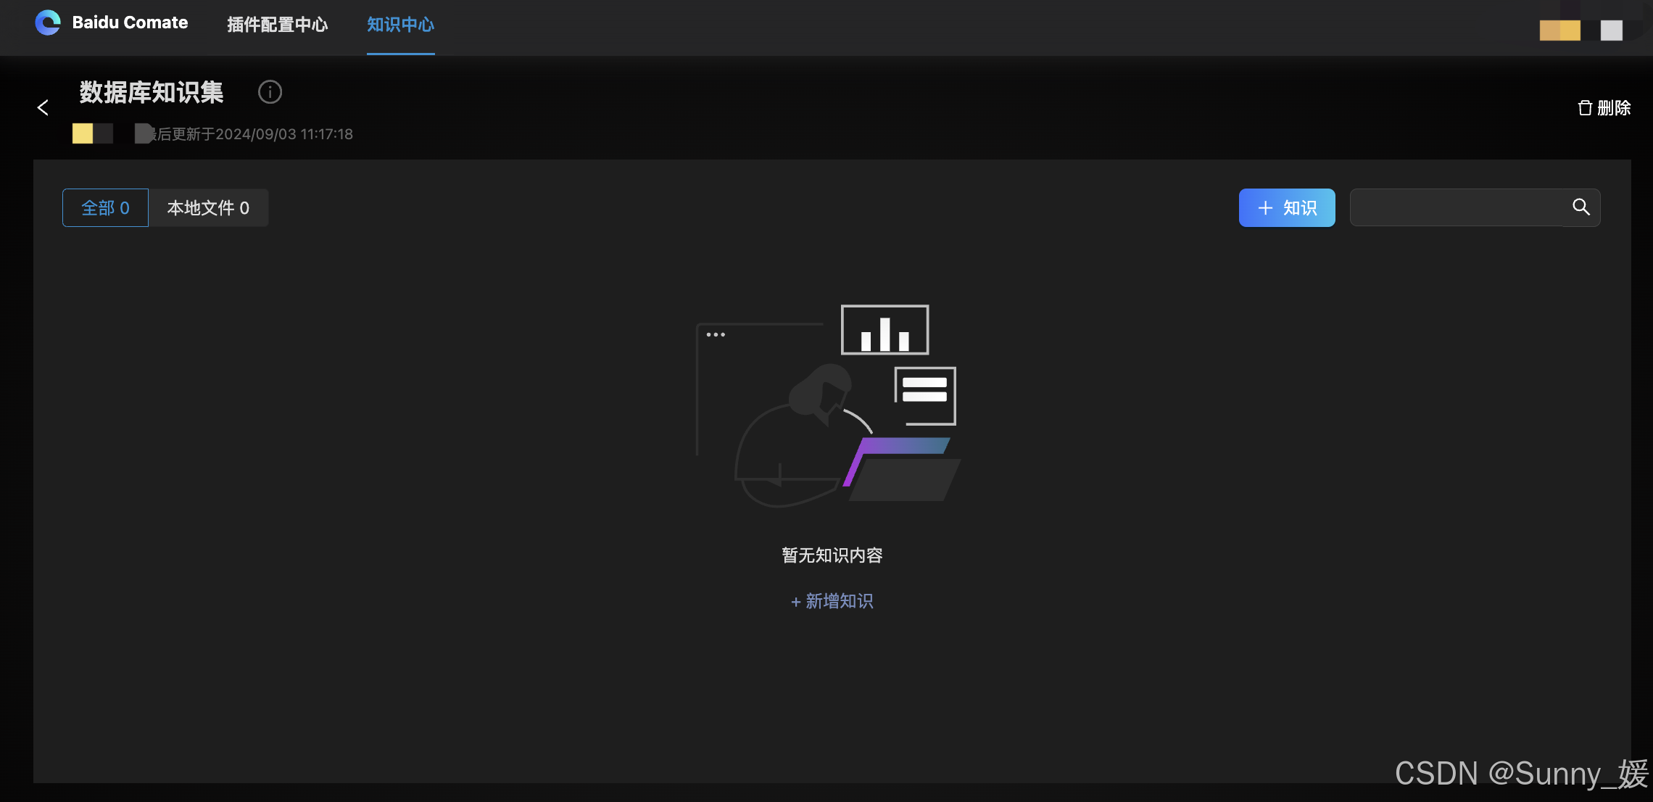Click the Baidu Comate brand name text
Viewport: 1653px width, 802px height.
pyautogui.click(x=130, y=22)
